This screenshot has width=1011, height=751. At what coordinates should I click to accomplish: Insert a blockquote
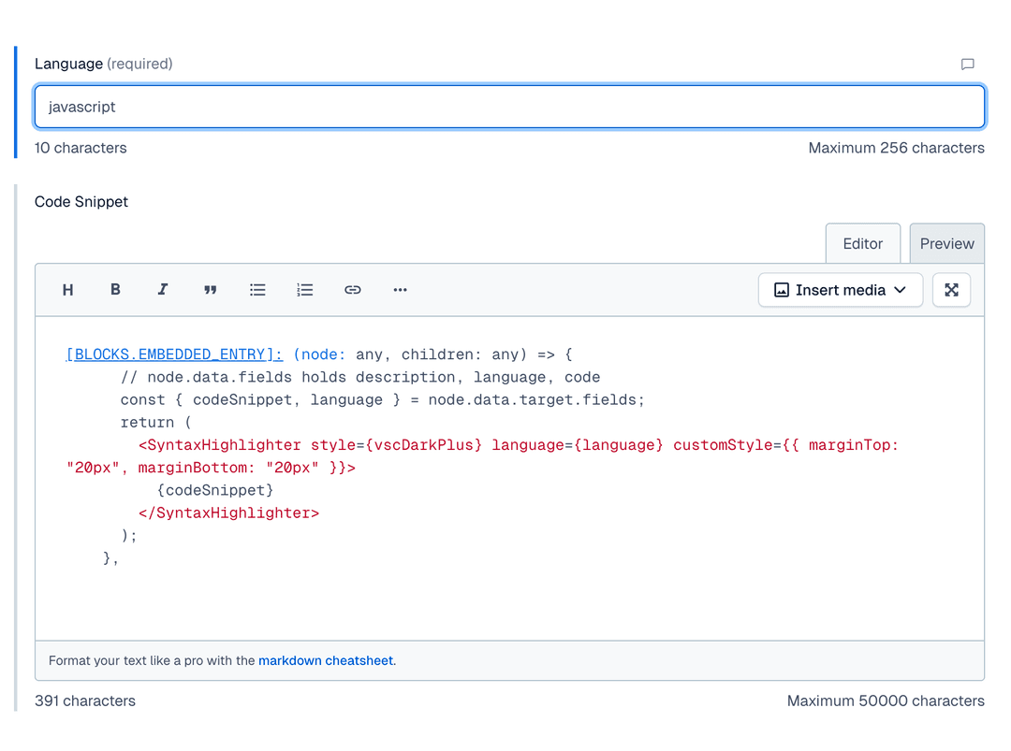point(211,290)
